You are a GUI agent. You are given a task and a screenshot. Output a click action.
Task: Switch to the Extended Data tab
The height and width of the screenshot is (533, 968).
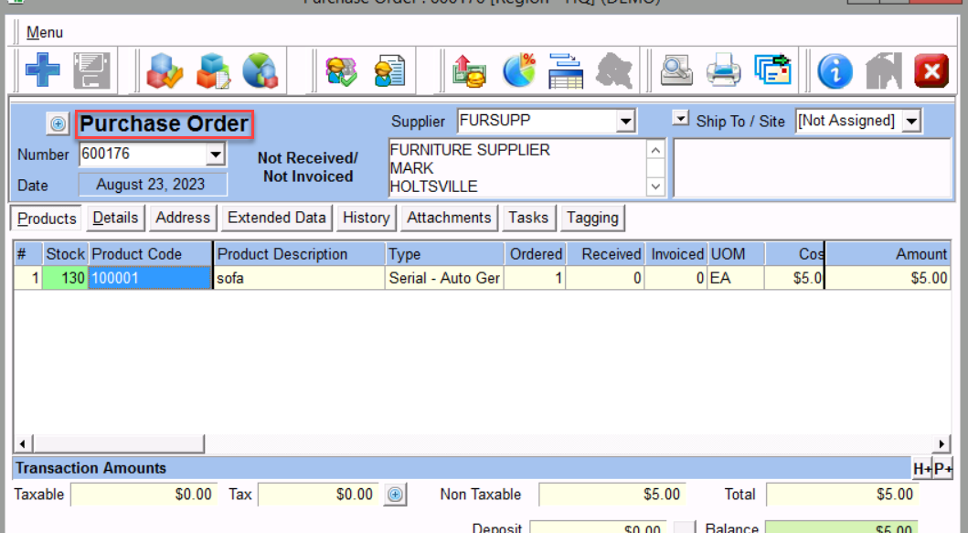pos(276,218)
